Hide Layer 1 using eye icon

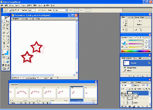pos(122,93)
